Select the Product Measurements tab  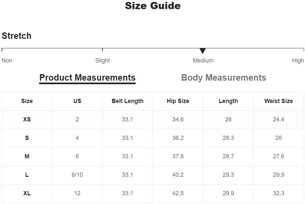click(x=87, y=78)
